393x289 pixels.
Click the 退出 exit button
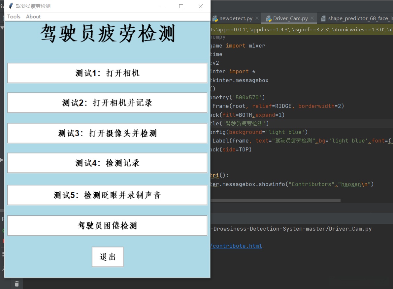click(x=108, y=257)
